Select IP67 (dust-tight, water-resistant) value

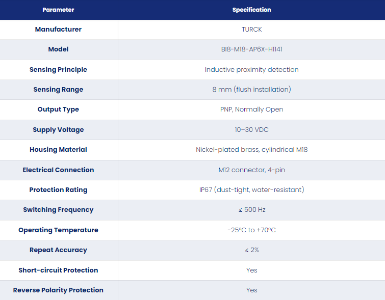pos(252,190)
